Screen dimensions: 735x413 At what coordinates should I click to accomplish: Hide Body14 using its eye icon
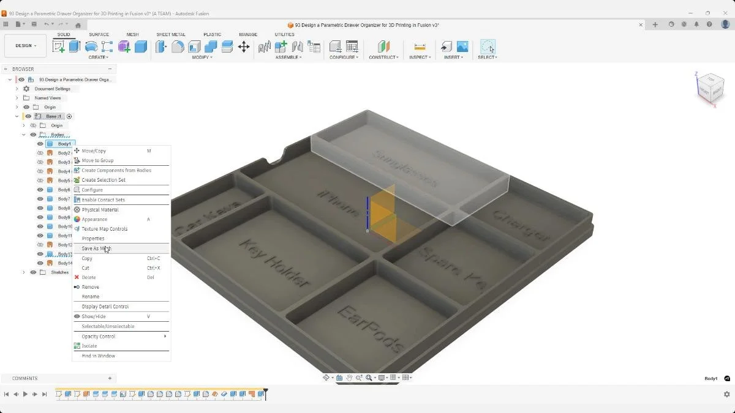point(40,263)
